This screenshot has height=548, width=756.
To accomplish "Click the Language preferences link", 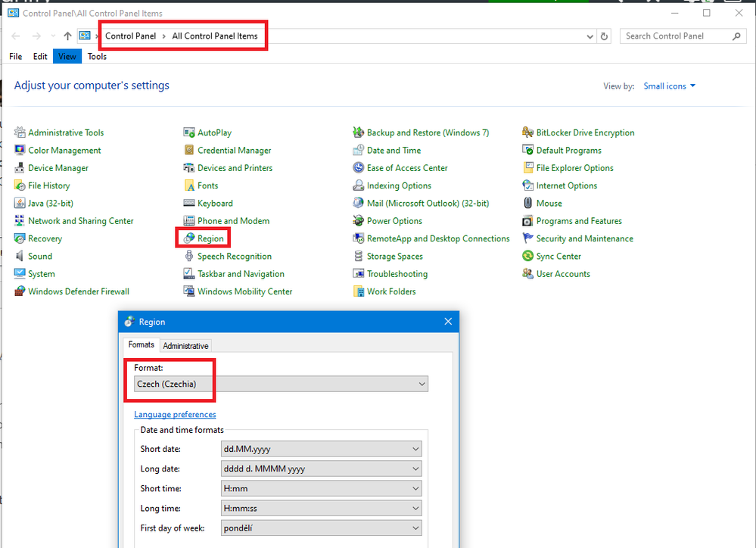I will tap(175, 415).
